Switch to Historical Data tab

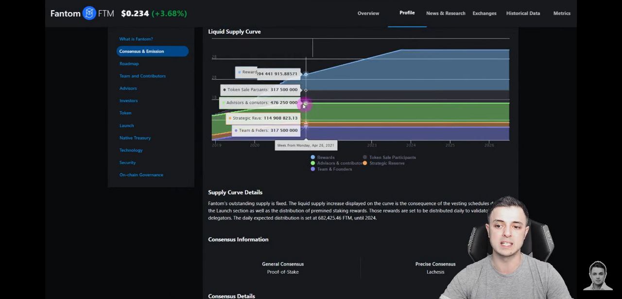click(x=523, y=13)
